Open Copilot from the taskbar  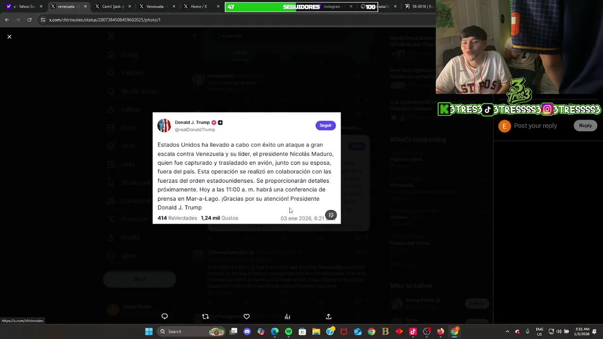point(261,331)
